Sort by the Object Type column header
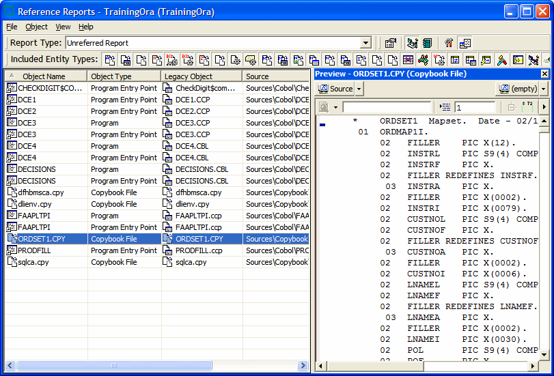 [x=124, y=76]
